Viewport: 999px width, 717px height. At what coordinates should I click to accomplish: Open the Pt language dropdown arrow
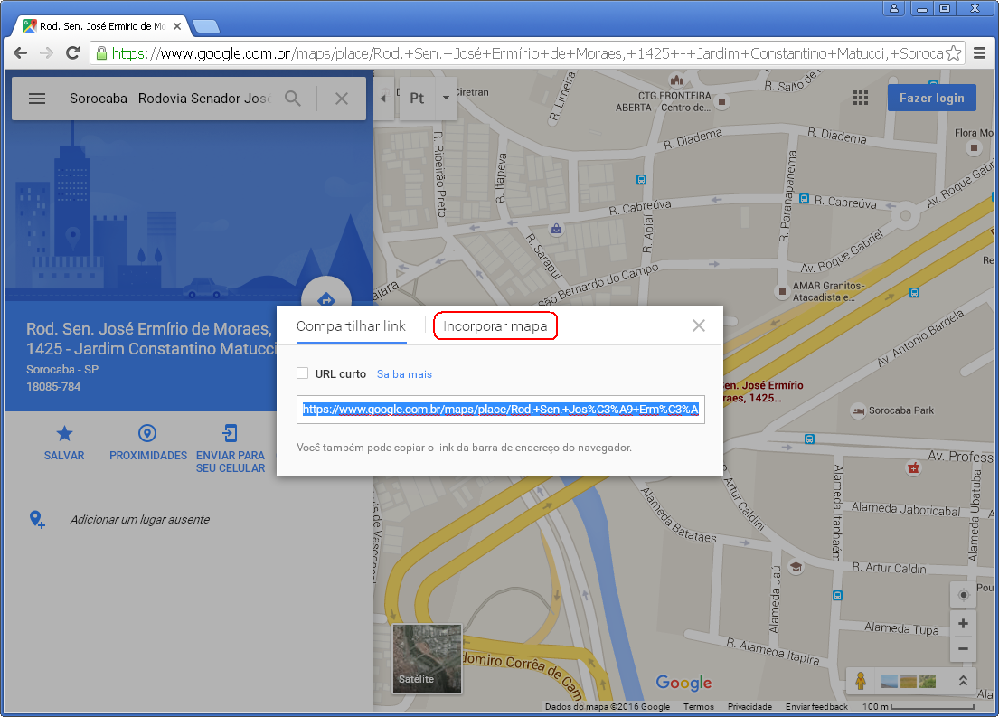tap(446, 98)
